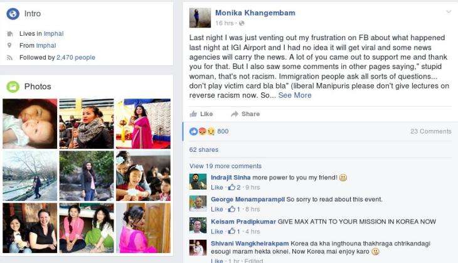Open post options chevron at top right
This screenshot has width=458, height=263.
pyautogui.click(x=449, y=12)
